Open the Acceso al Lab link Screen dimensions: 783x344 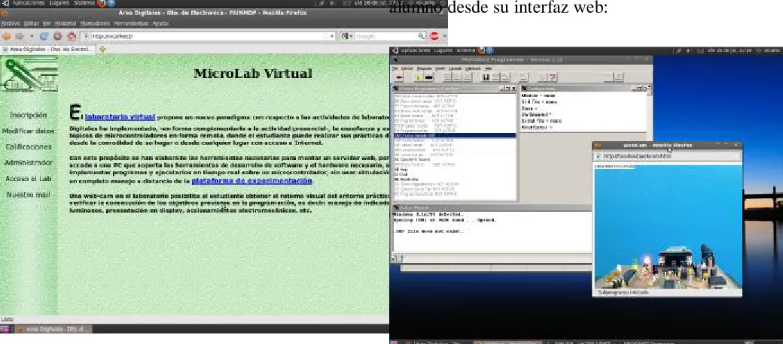pyautogui.click(x=29, y=179)
